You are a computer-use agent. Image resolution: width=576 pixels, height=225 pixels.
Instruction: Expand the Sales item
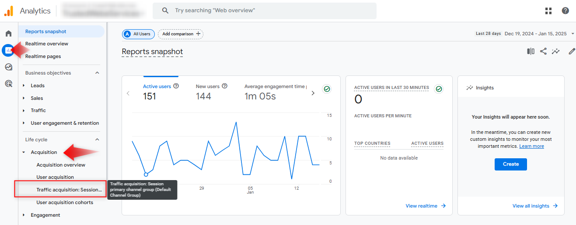tap(24, 98)
